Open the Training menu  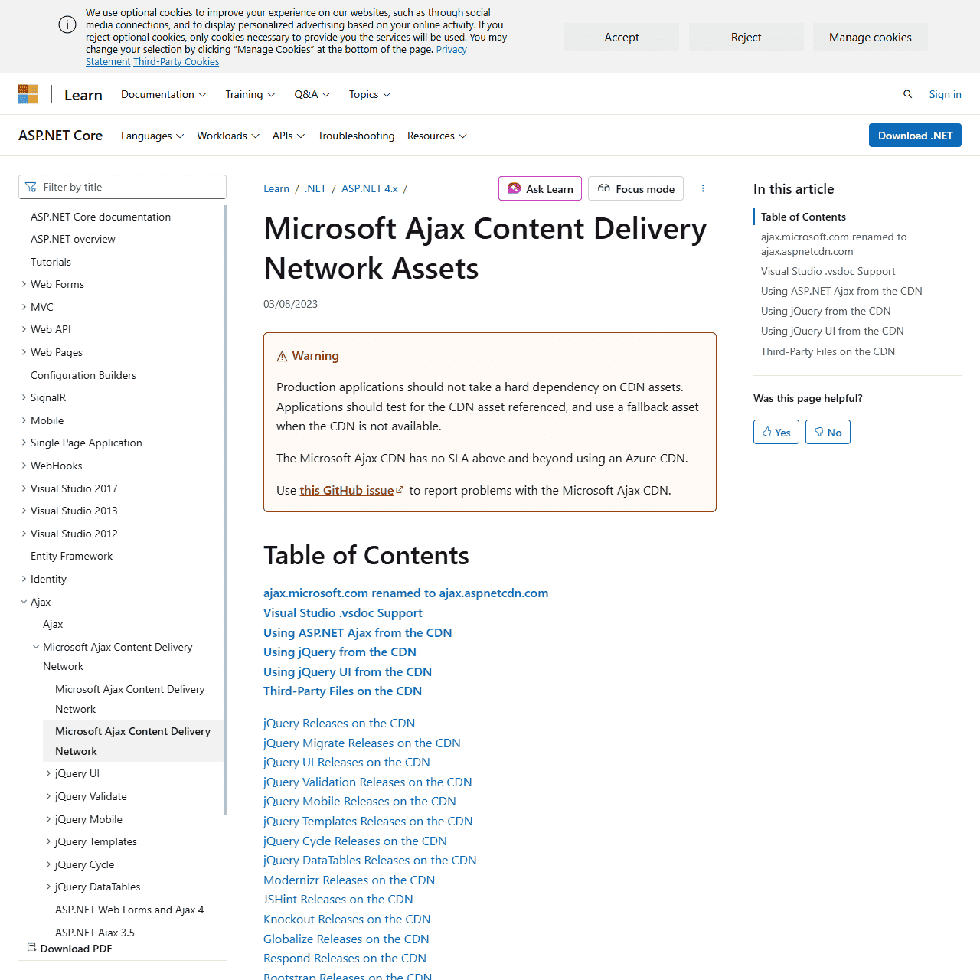pyautogui.click(x=250, y=93)
